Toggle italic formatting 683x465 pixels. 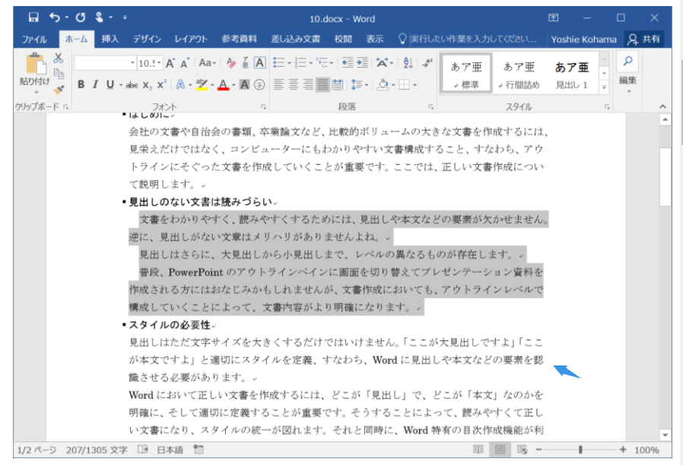[x=95, y=85]
